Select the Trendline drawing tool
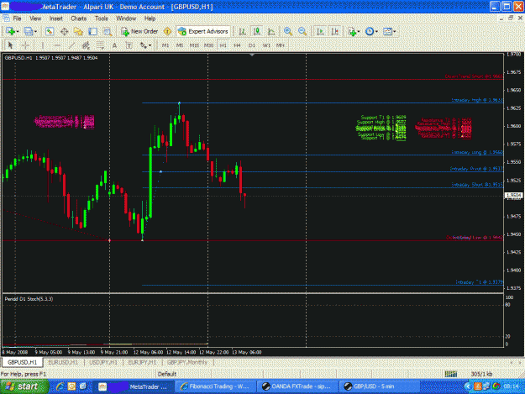The image size is (525, 394). click(x=71, y=45)
